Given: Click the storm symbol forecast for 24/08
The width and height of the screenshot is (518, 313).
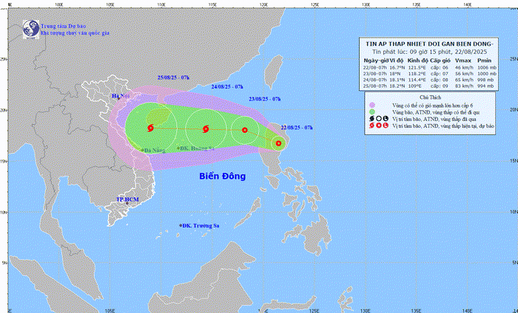Looking at the screenshot, I should click(x=206, y=129).
